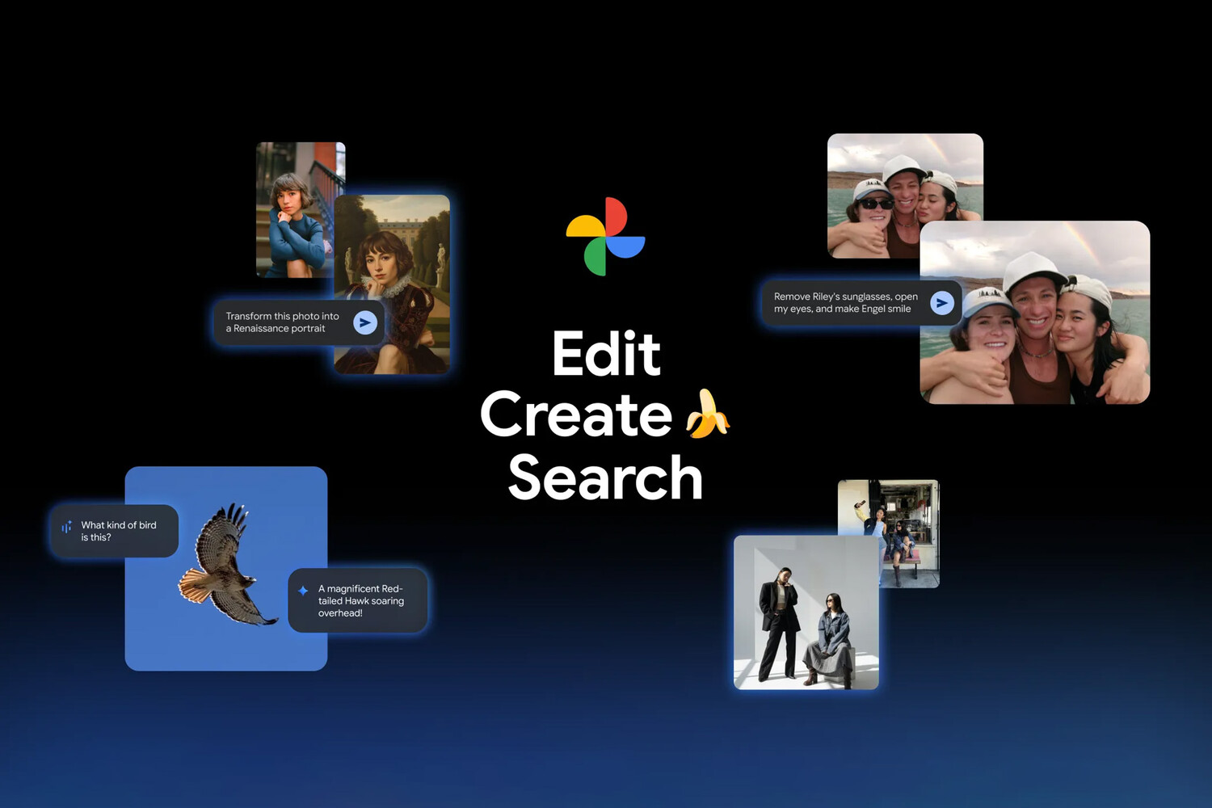Click the Transform this photo prompt text
The image size is (1212, 808).
coord(282,322)
